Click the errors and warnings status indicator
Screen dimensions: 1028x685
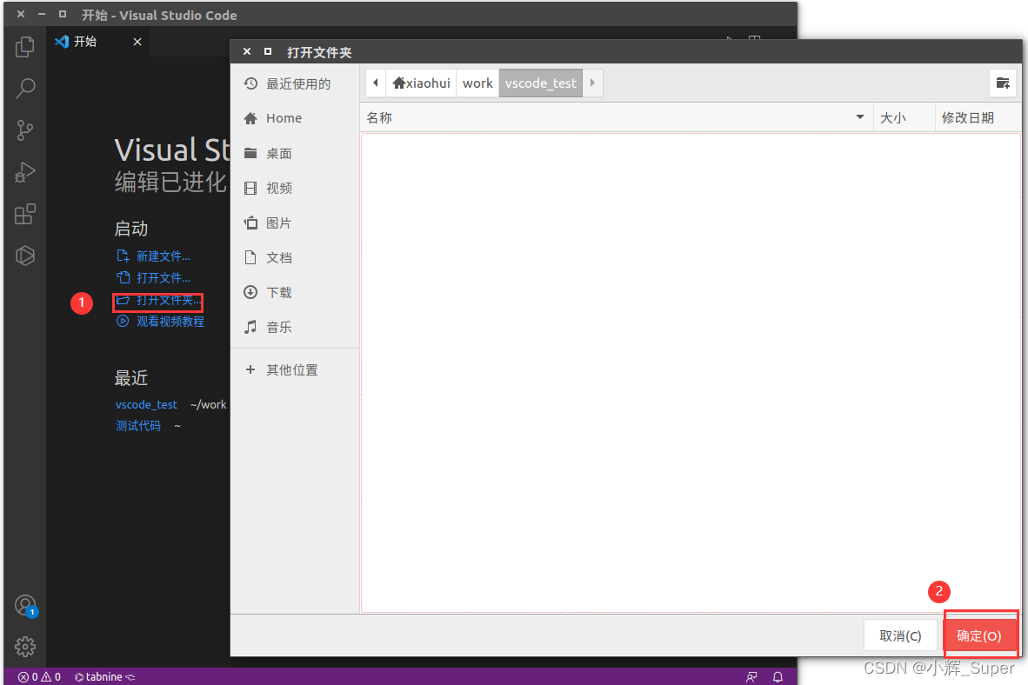pos(39,676)
